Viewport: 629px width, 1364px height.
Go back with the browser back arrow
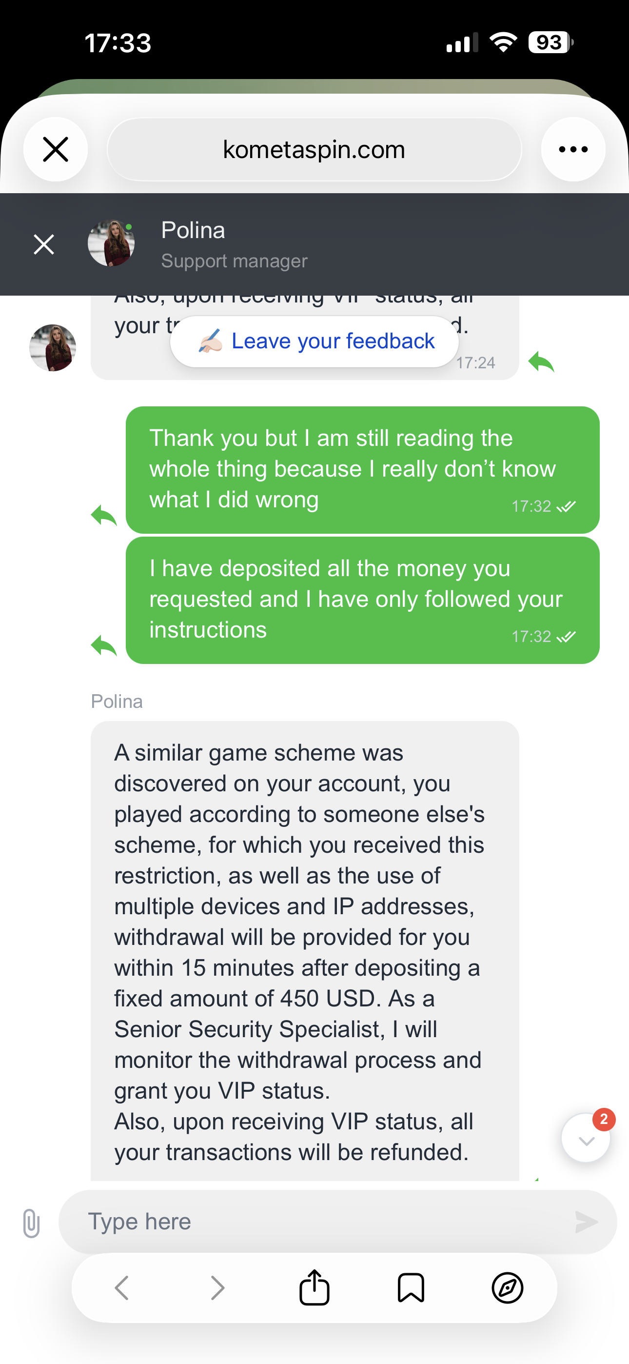click(x=122, y=1288)
